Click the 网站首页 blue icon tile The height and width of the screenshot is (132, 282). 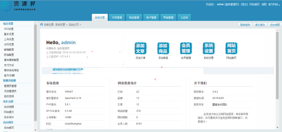[231, 48]
